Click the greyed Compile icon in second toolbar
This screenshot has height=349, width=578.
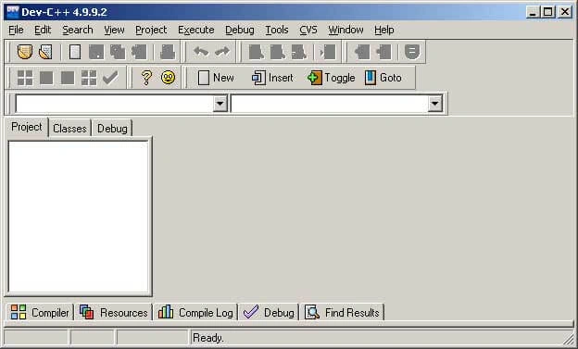(x=25, y=78)
